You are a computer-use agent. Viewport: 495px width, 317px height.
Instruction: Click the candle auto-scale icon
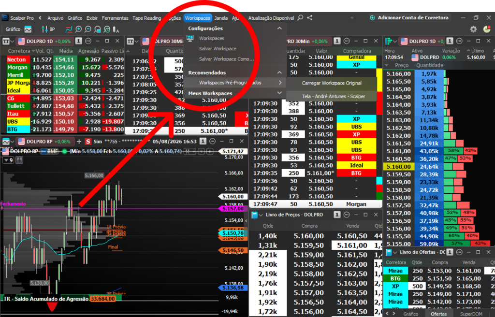click(x=116, y=29)
